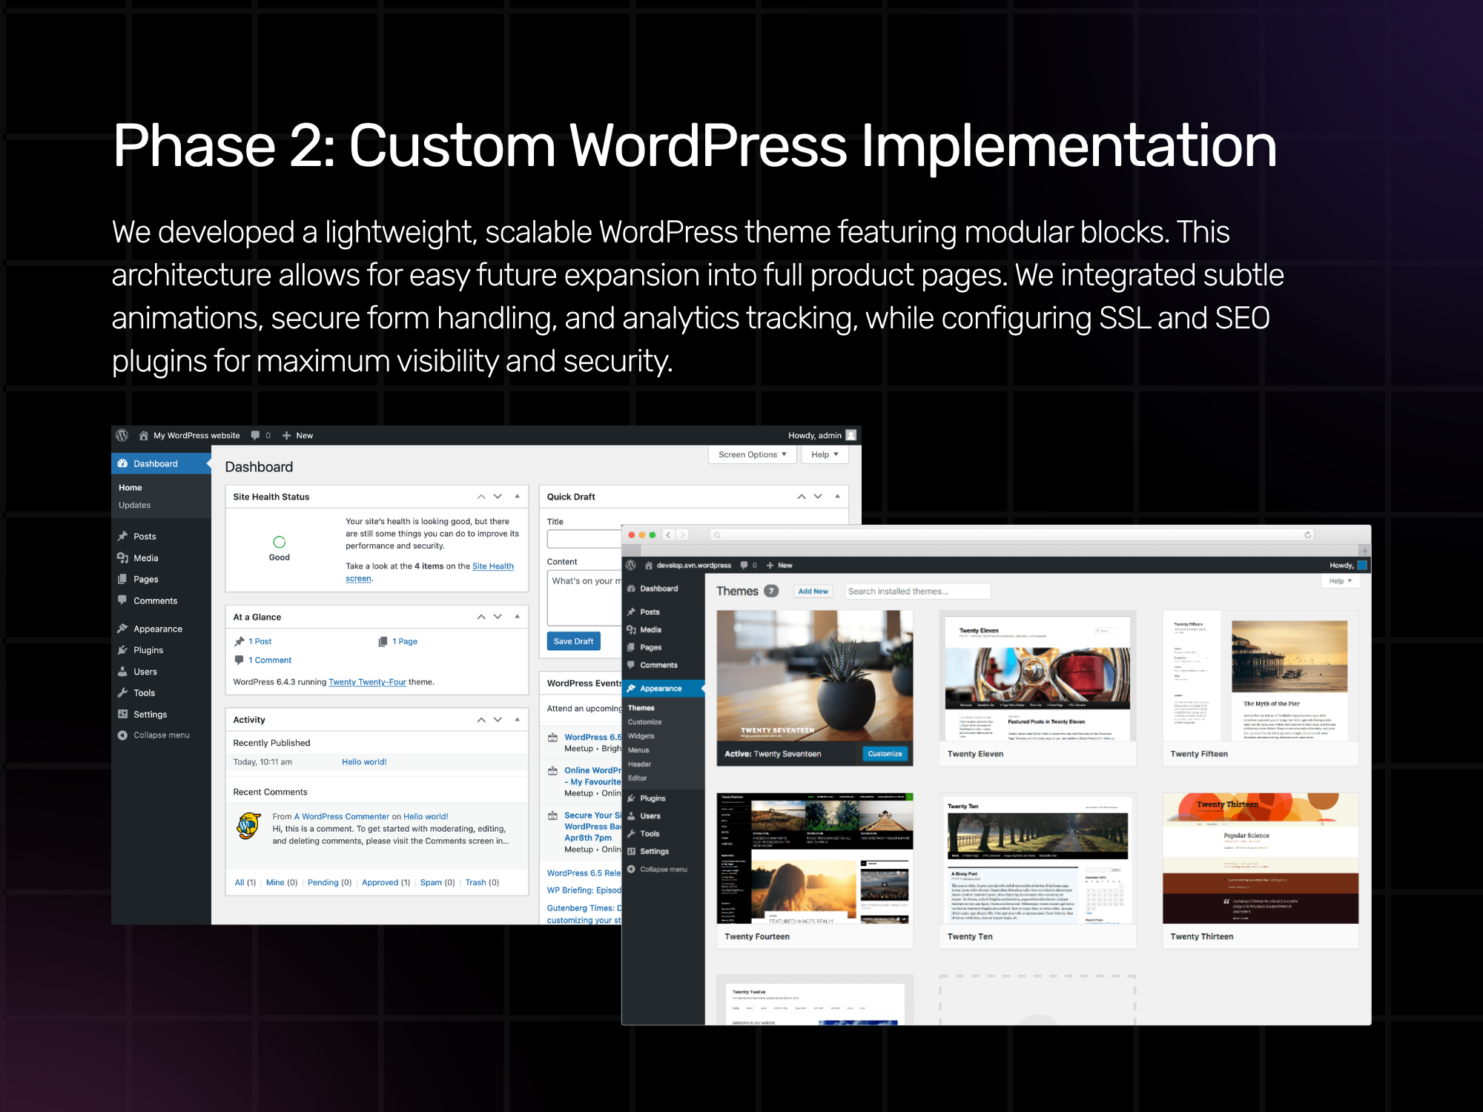Click the Posts pin icon in sidebar
Screen dimensions: 1483x1112
123,536
